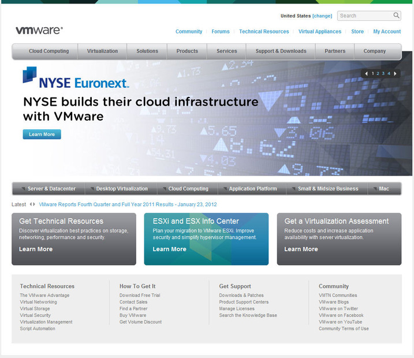
Task: Open the Virtual Storage link
Action: coord(35,308)
